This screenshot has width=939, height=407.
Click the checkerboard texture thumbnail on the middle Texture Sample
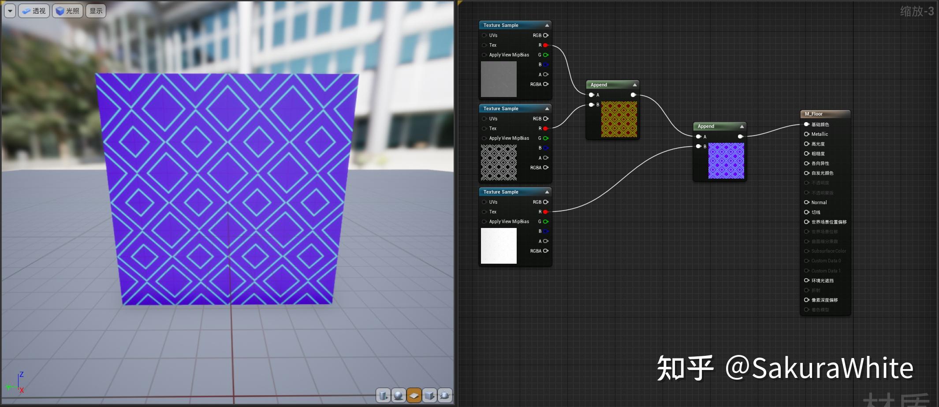click(x=499, y=162)
